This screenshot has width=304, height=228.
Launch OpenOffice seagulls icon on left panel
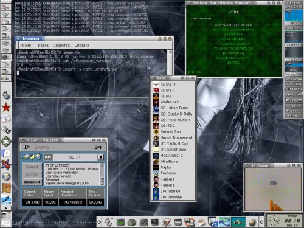click(x=6, y=199)
